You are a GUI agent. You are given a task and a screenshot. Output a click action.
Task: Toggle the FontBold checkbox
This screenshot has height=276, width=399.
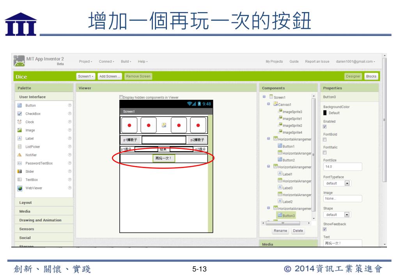325,140
